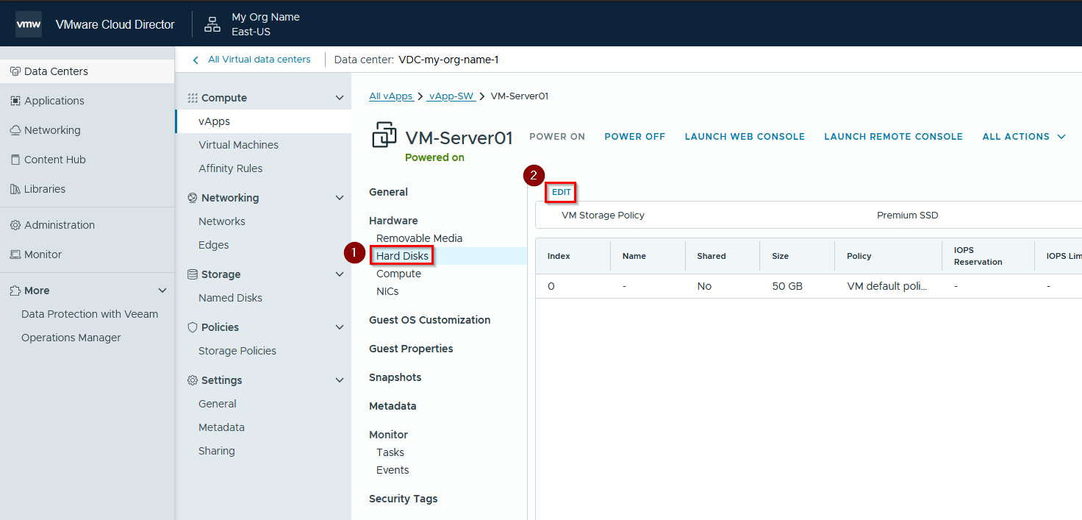Click the Networking globe icon in data center panel
This screenshot has height=520, width=1082.
click(193, 198)
